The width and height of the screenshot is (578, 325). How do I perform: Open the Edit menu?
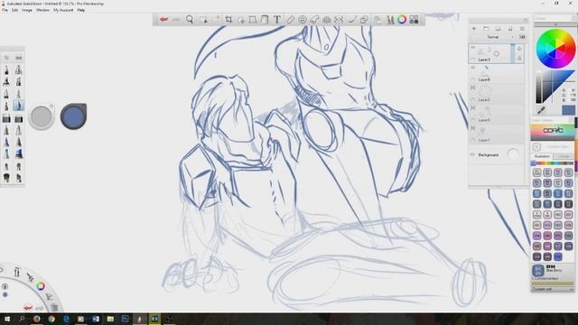tap(14, 10)
